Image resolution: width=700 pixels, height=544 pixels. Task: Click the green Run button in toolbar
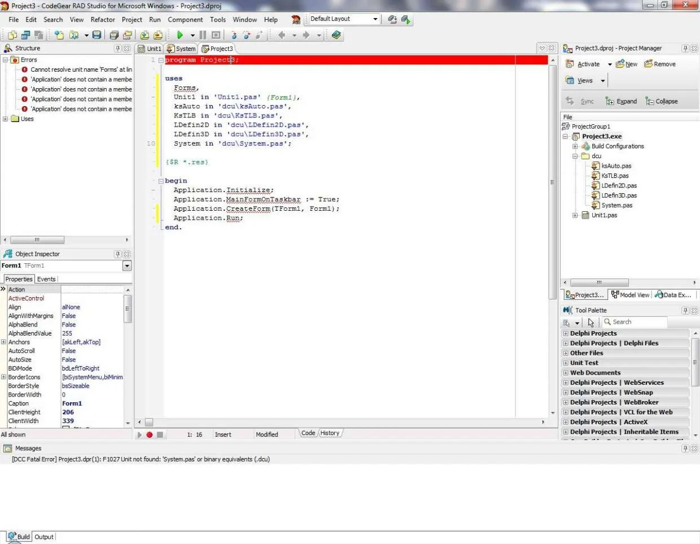coord(180,35)
